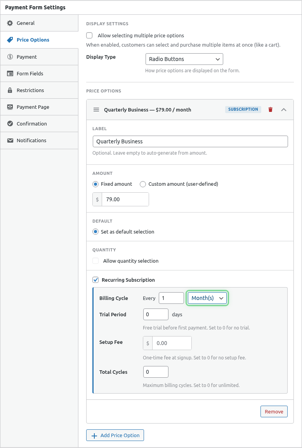This screenshot has width=302, height=448.
Task: Click the Trial Period days field
Action: [156, 314]
